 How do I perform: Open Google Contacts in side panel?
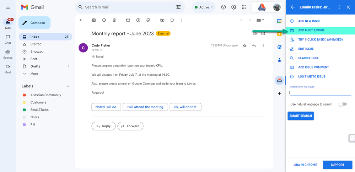point(279,60)
